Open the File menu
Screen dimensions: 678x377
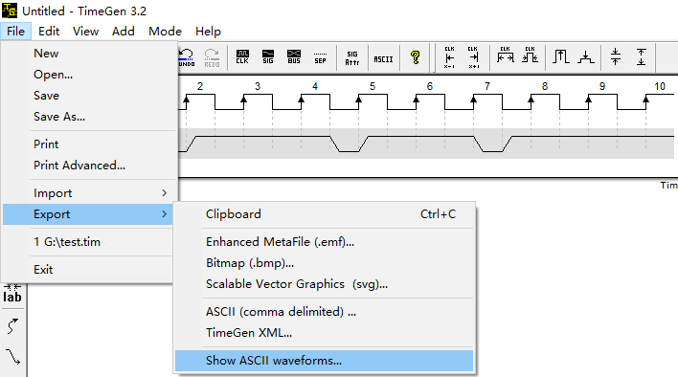click(15, 31)
